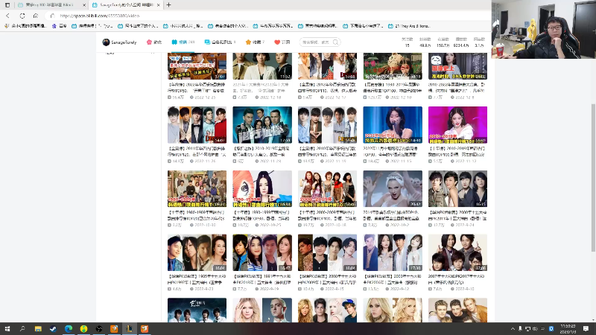The height and width of the screenshot is (335, 596).
Task: Click the page vertical scrollbar thumb
Action: 593,177
